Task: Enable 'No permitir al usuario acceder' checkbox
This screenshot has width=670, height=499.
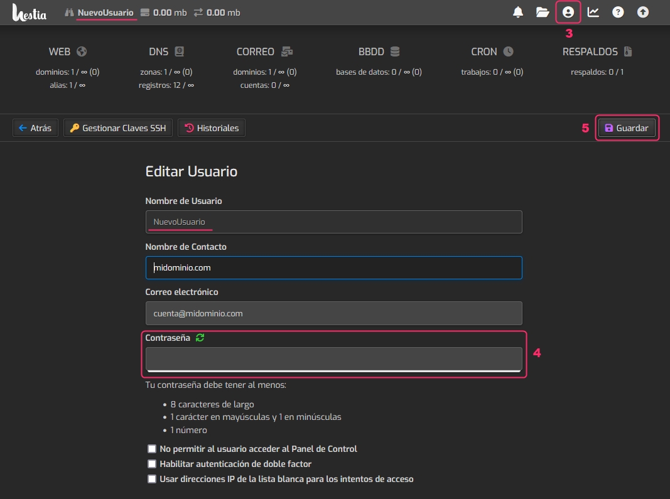Action: click(x=151, y=449)
